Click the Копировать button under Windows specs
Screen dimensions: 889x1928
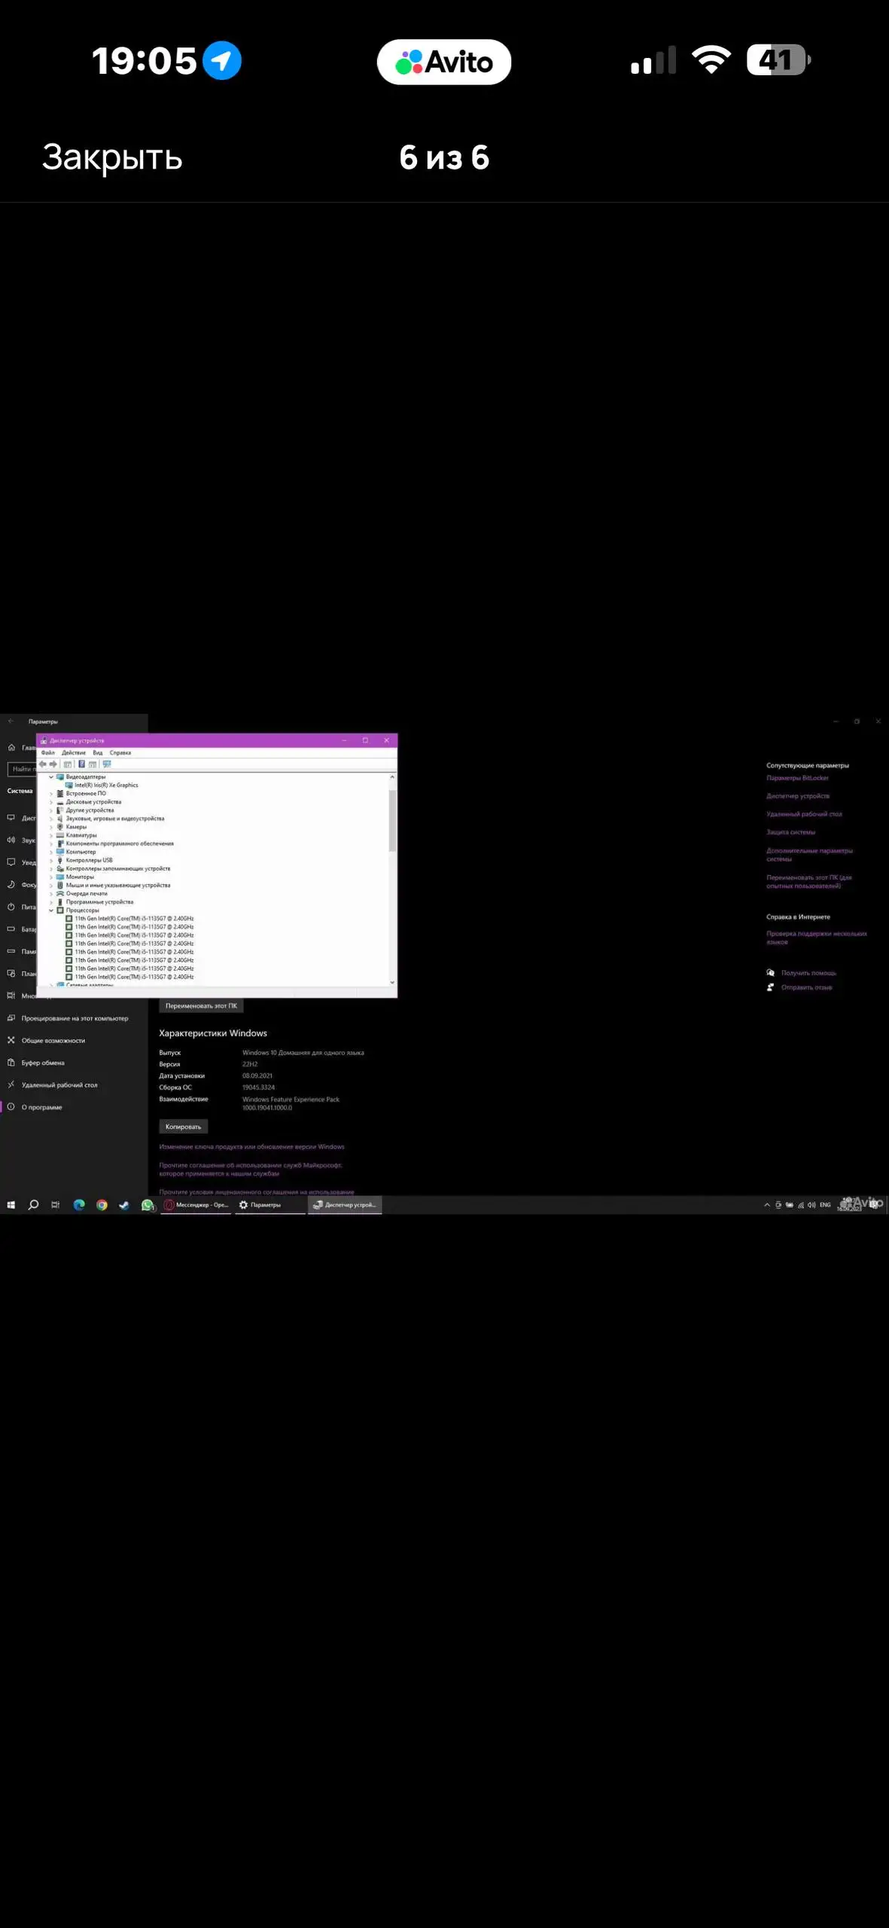click(x=183, y=1127)
